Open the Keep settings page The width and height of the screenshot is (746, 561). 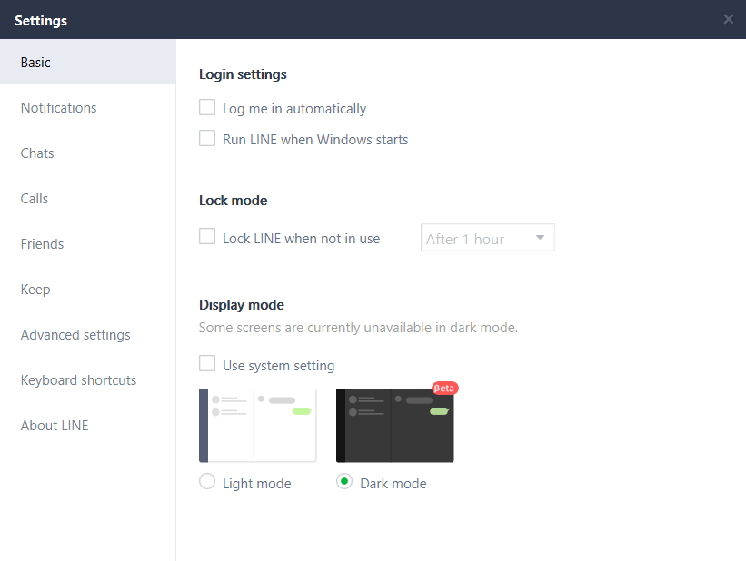tap(35, 290)
